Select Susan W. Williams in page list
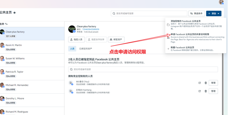 (x=32, y=60)
